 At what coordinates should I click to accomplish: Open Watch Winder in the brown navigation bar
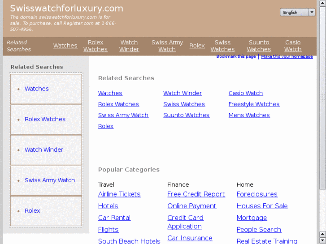[x=129, y=46]
